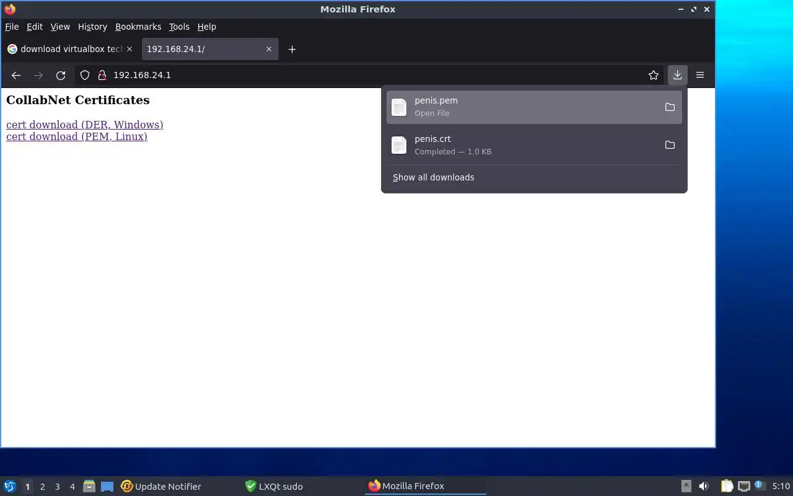
Task: Open the completed penis.crt download
Action: tap(534, 145)
